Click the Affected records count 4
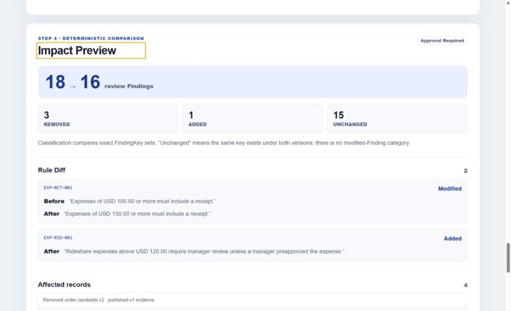Screen dimensions: 511x311 click(x=465, y=285)
